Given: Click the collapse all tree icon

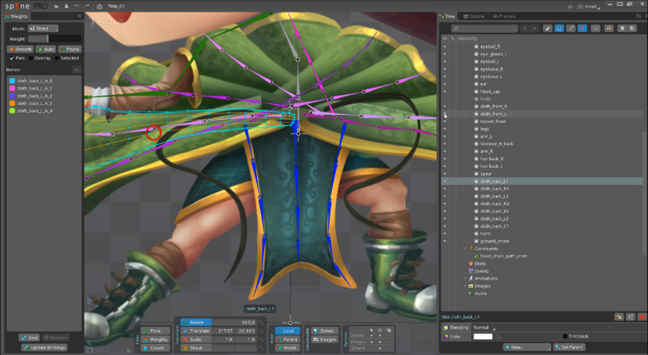Looking at the screenshot, I should [x=622, y=28].
